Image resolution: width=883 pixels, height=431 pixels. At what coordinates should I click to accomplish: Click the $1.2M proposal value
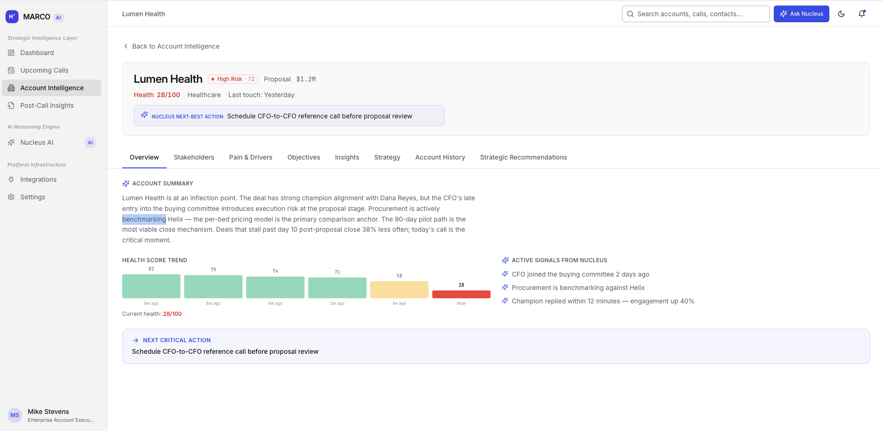pyautogui.click(x=306, y=79)
